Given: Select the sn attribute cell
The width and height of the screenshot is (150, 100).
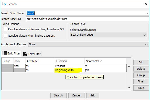Looking at the screenshot, I should [40, 66].
